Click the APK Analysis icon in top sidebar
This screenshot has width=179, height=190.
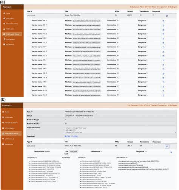point(4,29)
